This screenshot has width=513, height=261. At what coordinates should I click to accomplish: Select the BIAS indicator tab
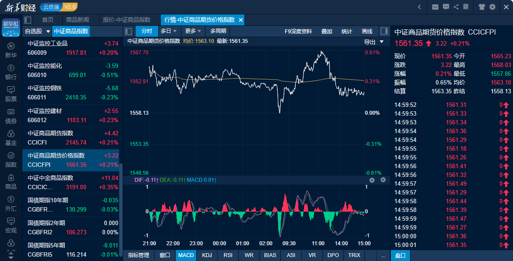pos(270,255)
